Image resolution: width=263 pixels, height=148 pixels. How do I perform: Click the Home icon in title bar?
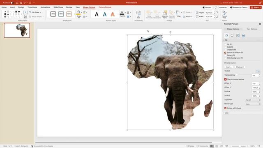[17, 3]
